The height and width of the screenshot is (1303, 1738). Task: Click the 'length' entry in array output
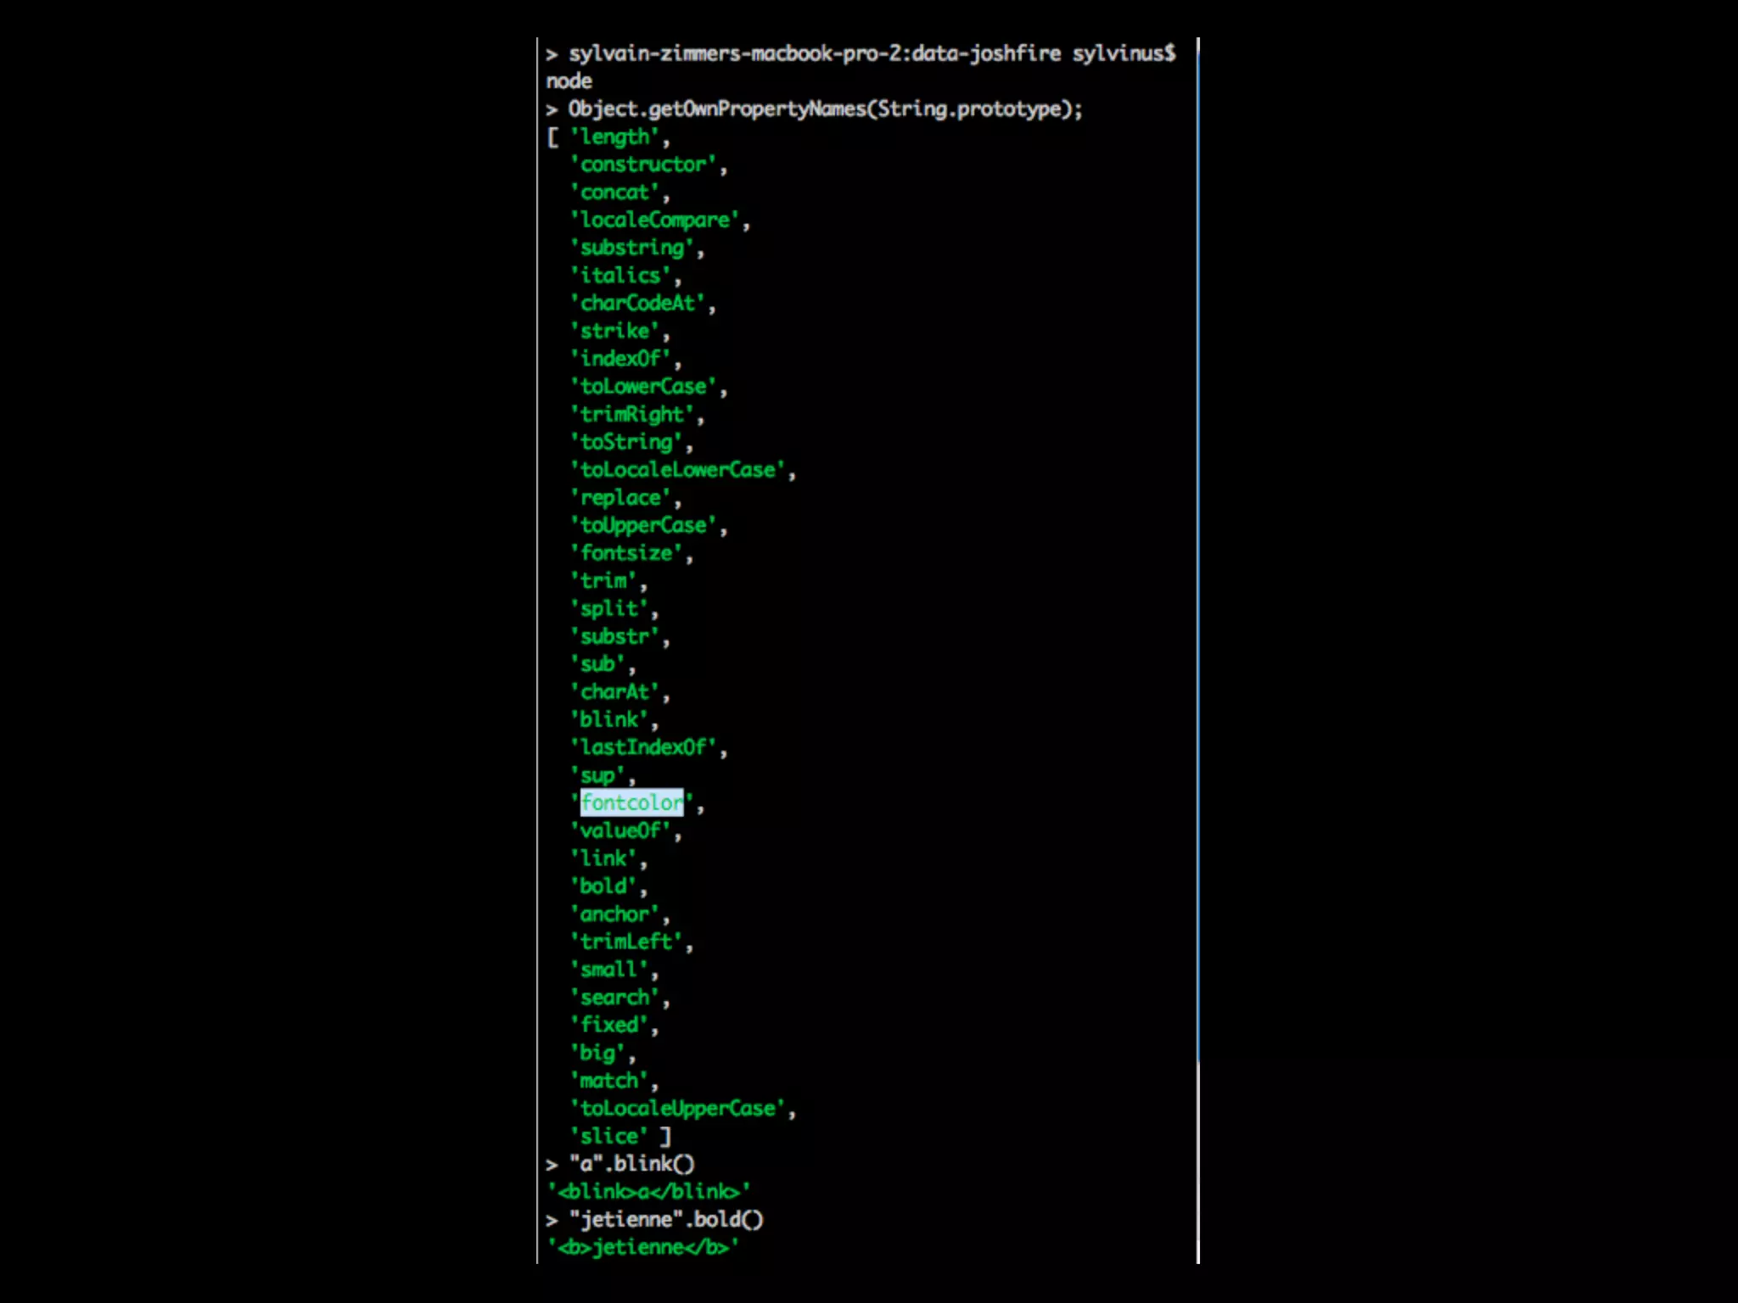(x=614, y=137)
